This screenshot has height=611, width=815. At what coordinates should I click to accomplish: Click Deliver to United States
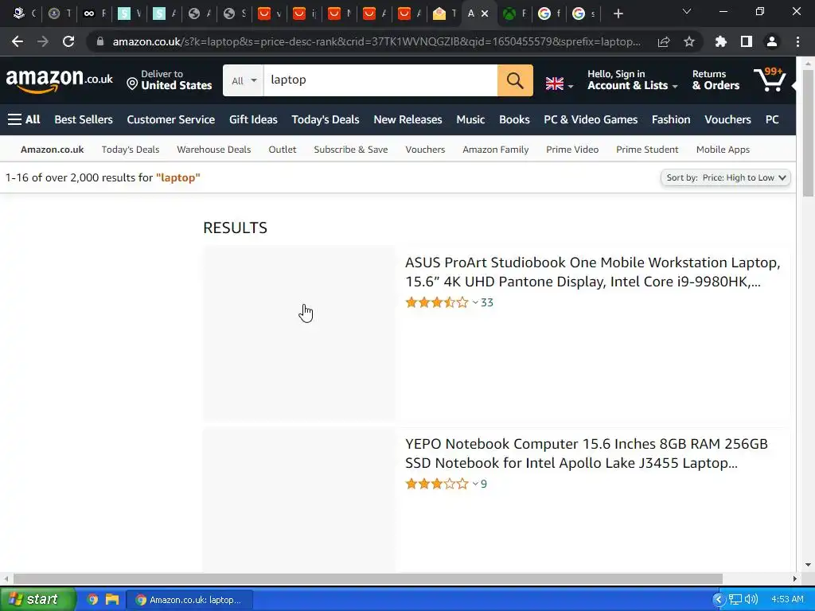coord(170,80)
